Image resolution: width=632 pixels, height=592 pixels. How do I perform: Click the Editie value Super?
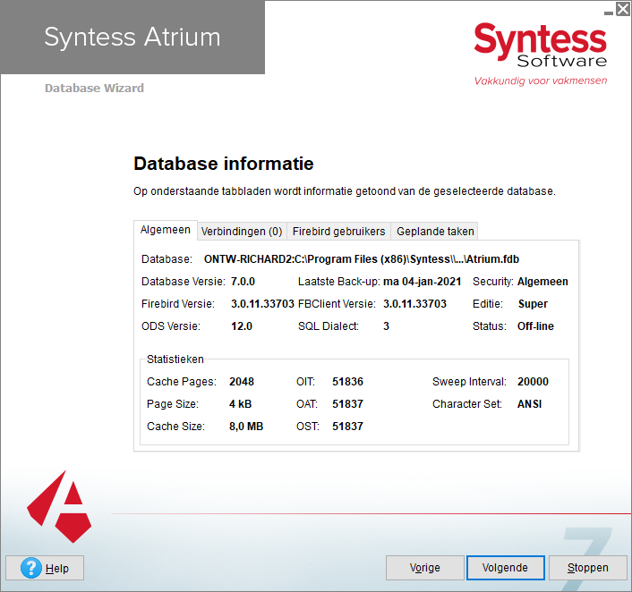click(x=533, y=304)
